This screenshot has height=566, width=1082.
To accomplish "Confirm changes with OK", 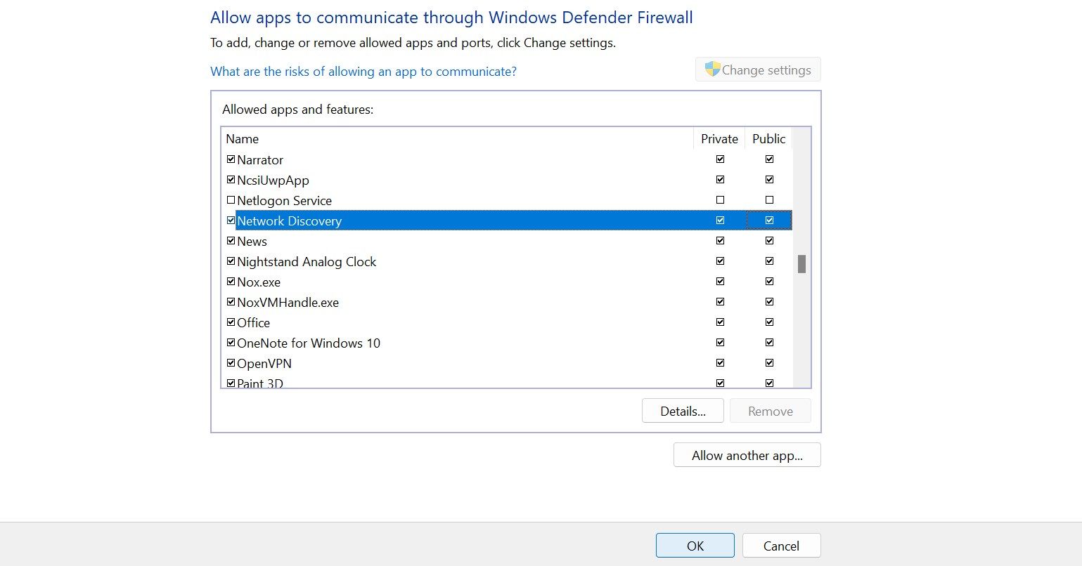I will (x=694, y=545).
